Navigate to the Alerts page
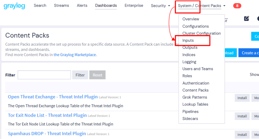This screenshot has width=259, height=139. (x=82, y=5)
